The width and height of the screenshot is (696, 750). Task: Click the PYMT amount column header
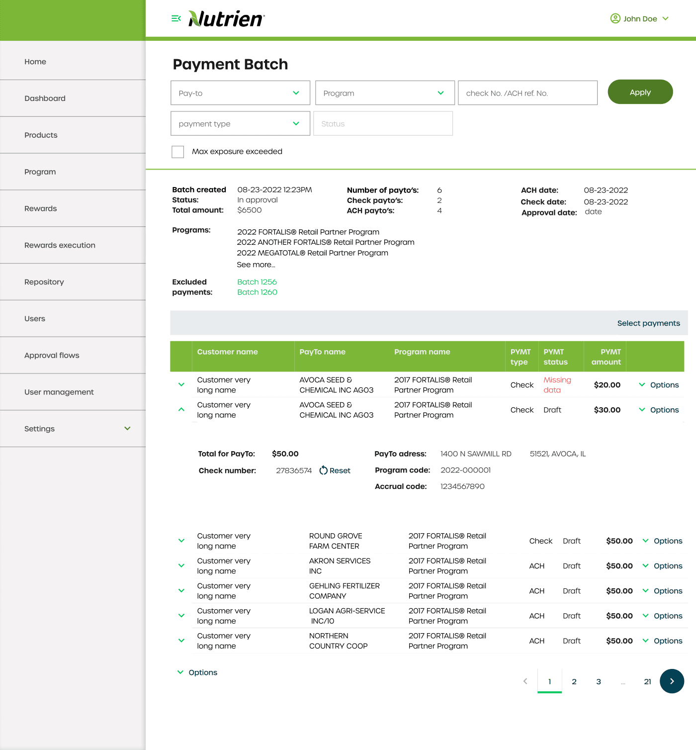click(606, 357)
